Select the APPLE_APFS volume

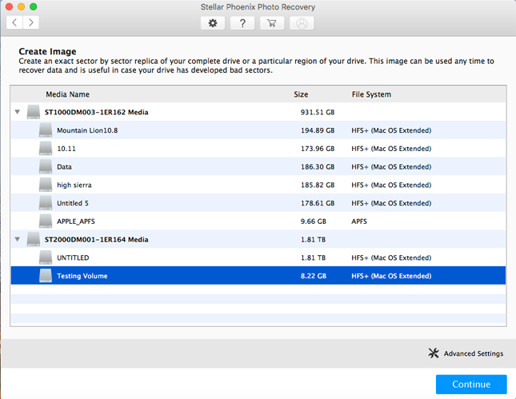[x=258, y=221]
